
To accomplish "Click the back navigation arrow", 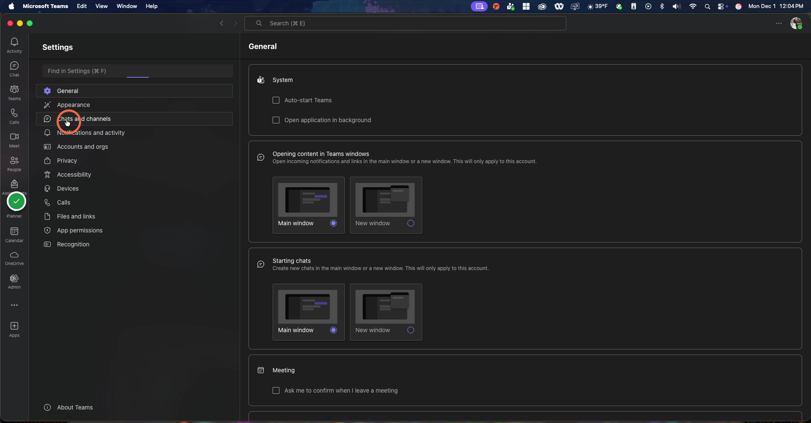I will (221, 23).
